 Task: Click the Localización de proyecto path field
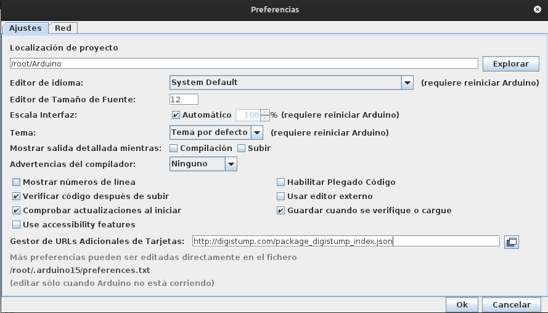pos(243,63)
